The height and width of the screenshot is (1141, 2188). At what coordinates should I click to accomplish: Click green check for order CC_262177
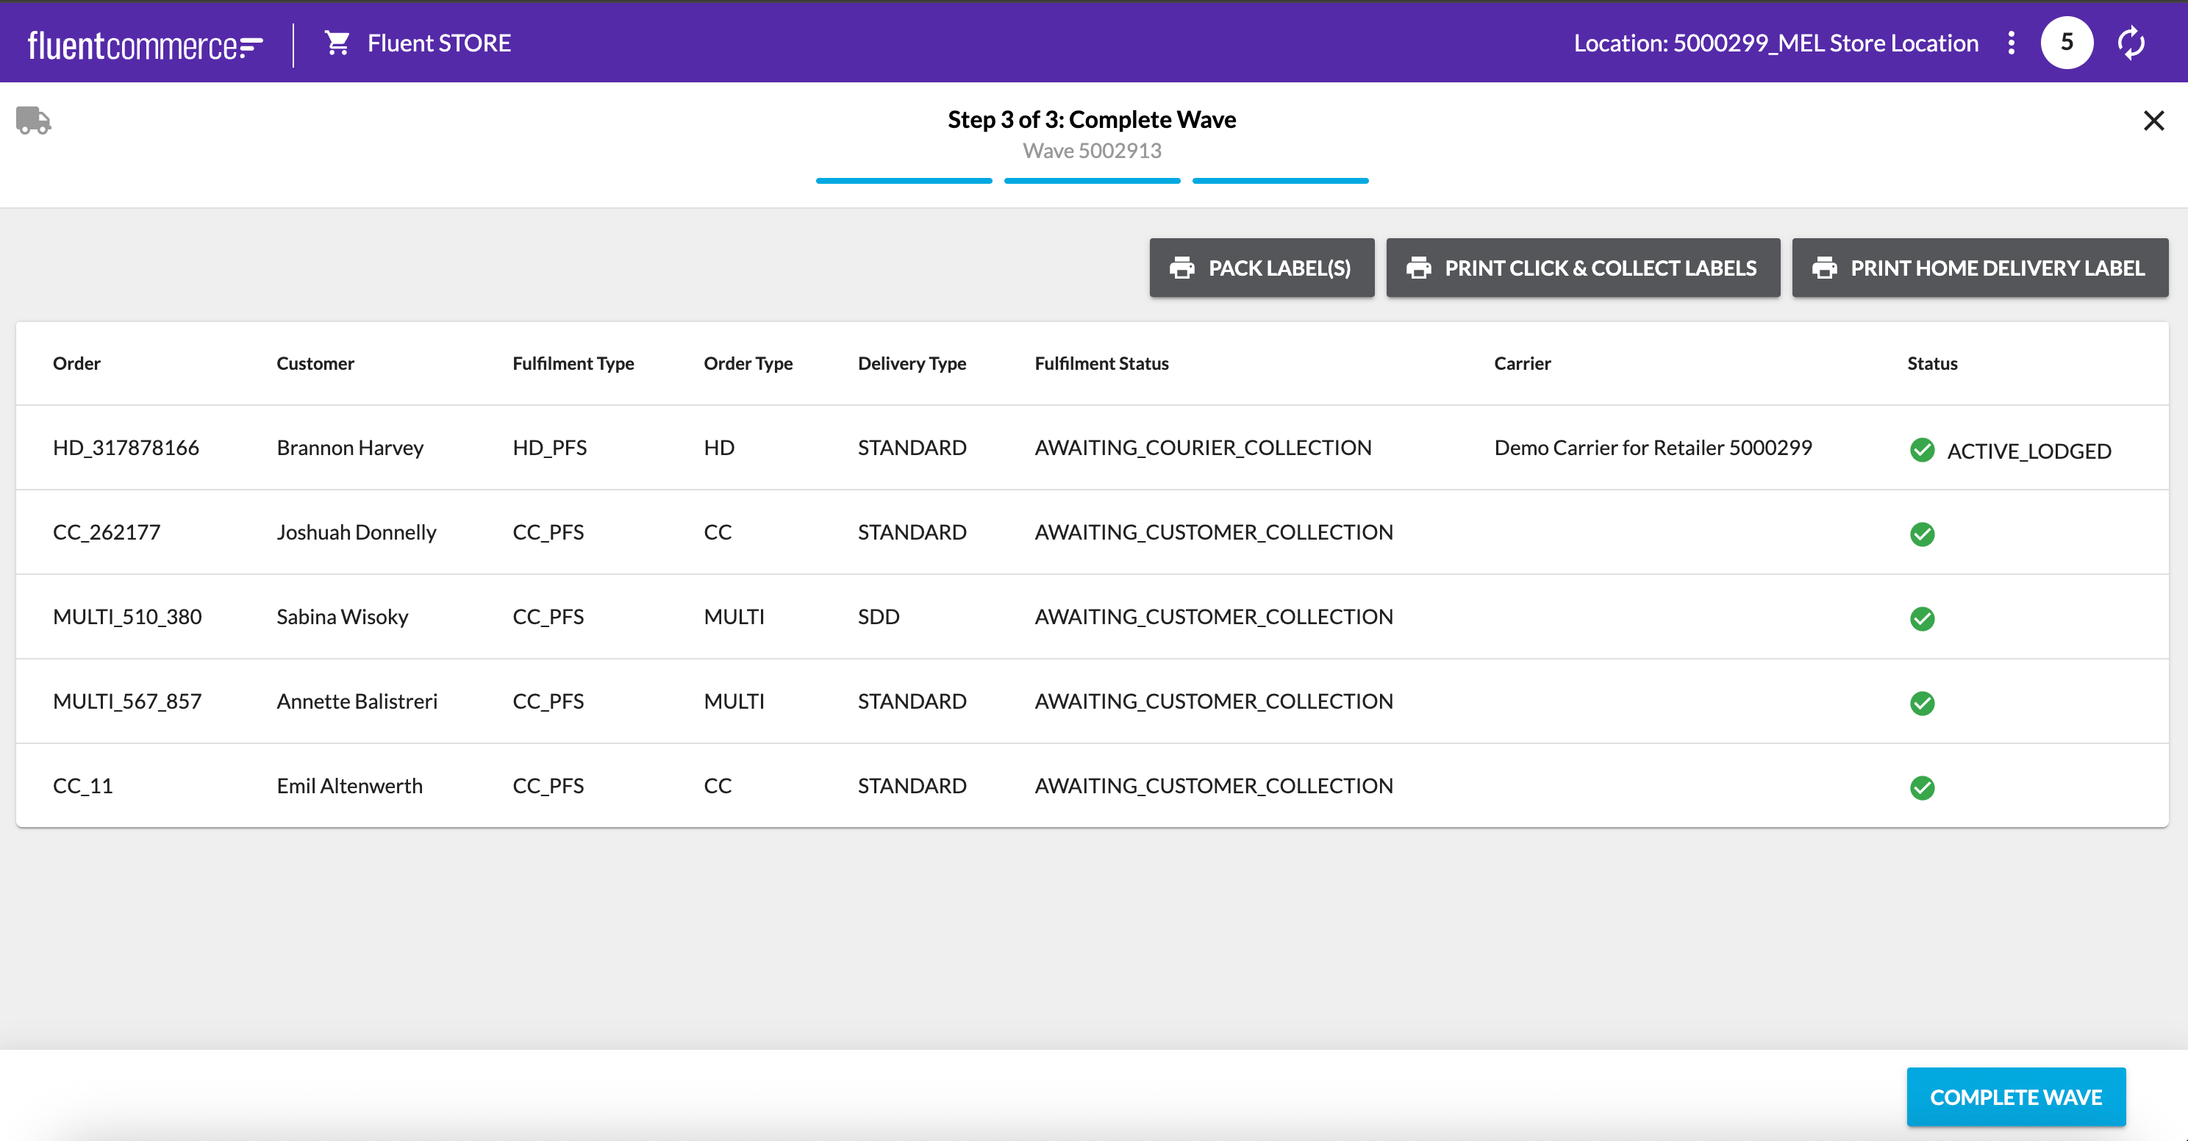pyautogui.click(x=1922, y=534)
